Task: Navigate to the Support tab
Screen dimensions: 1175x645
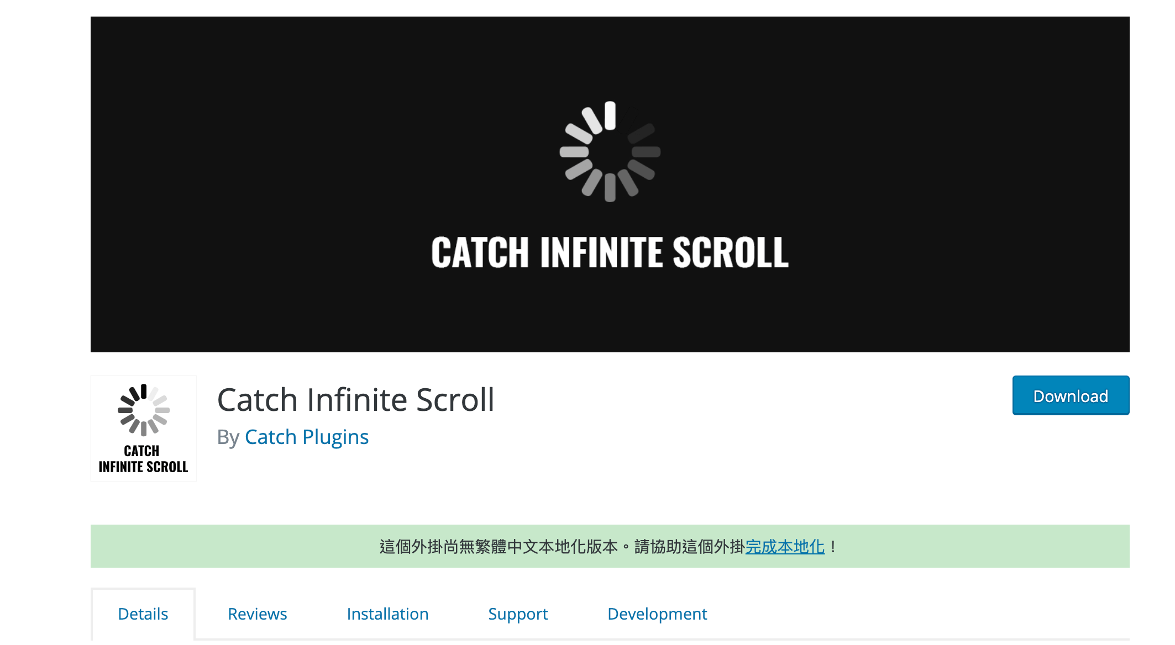Action: click(x=516, y=613)
